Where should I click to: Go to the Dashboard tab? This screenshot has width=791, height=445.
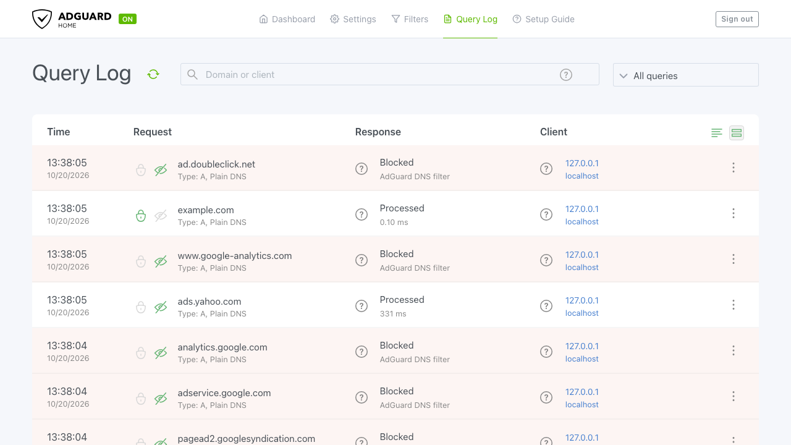[287, 19]
